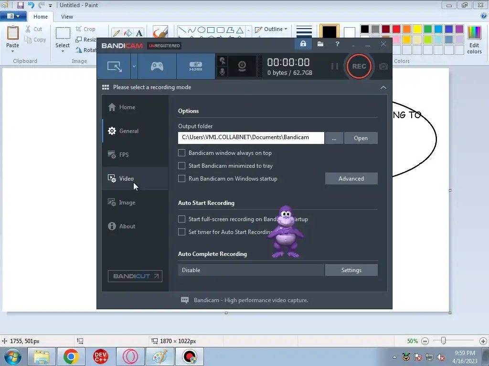
Task: Switch to Paint View ribbon tab
Action: tap(67, 17)
